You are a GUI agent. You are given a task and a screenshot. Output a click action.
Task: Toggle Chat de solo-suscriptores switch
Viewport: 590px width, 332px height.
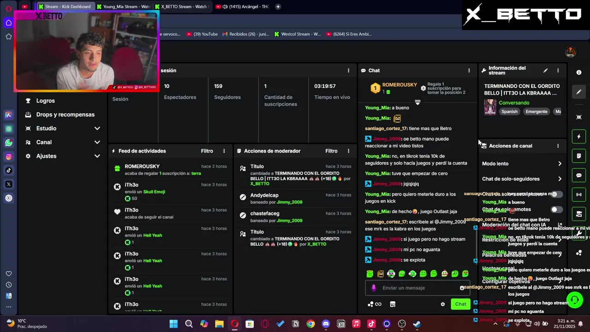click(x=557, y=194)
